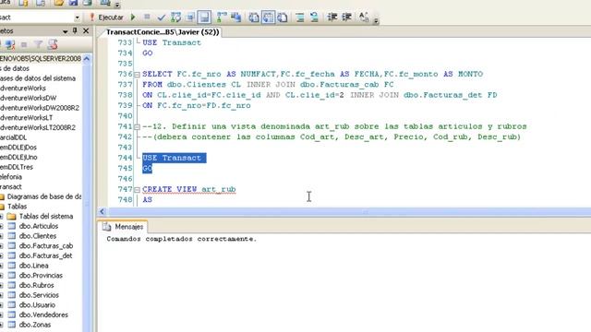Click the connect Object Explorer icon
Image resolution: width=591 pixels, height=332 pixels.
tap(10, 45)
